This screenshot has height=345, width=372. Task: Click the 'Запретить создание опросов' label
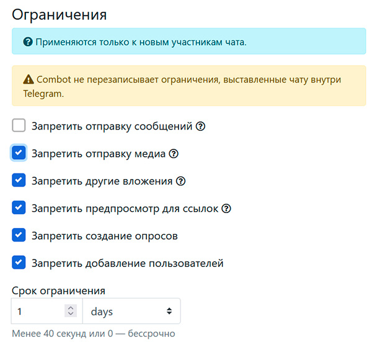point(104,236)
